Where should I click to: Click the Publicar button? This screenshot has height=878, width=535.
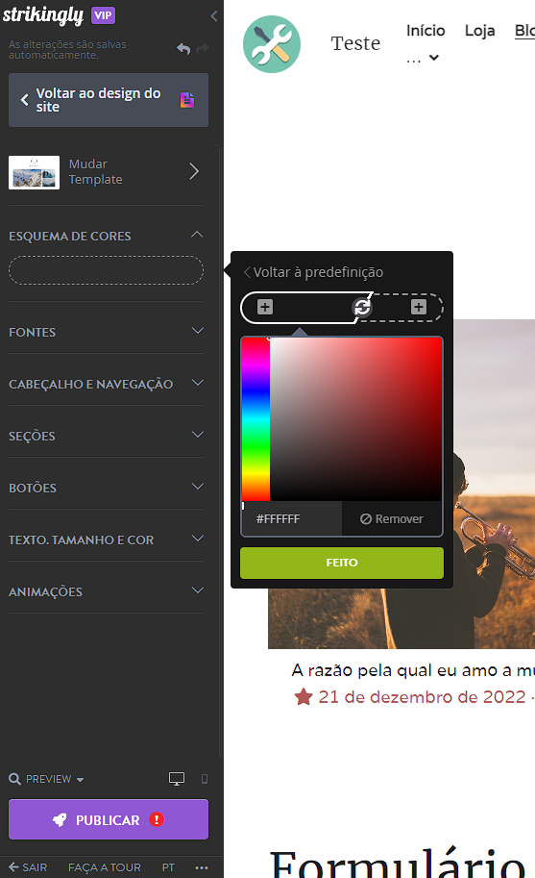[x=109, y=819]
